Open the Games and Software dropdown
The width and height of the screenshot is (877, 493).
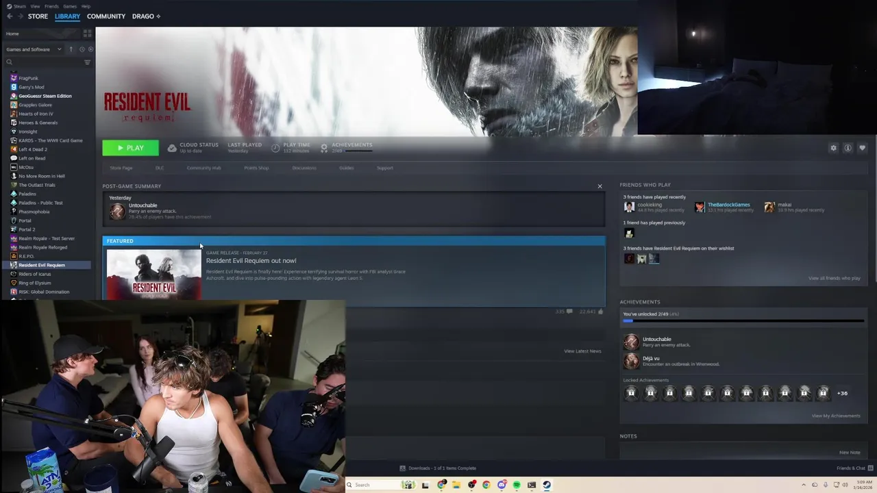[34, 49]
